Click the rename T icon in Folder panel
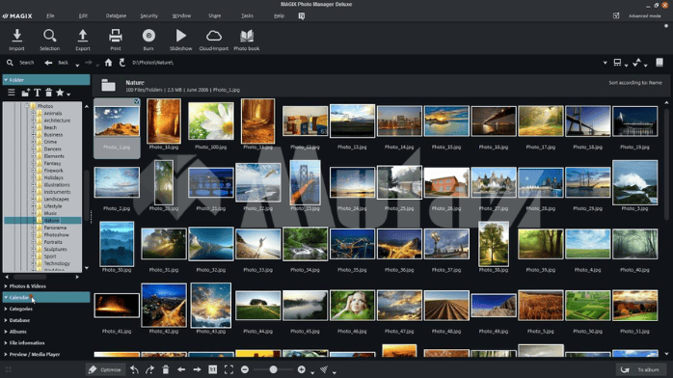The image size is (673, 378). (x=38, y=93)
